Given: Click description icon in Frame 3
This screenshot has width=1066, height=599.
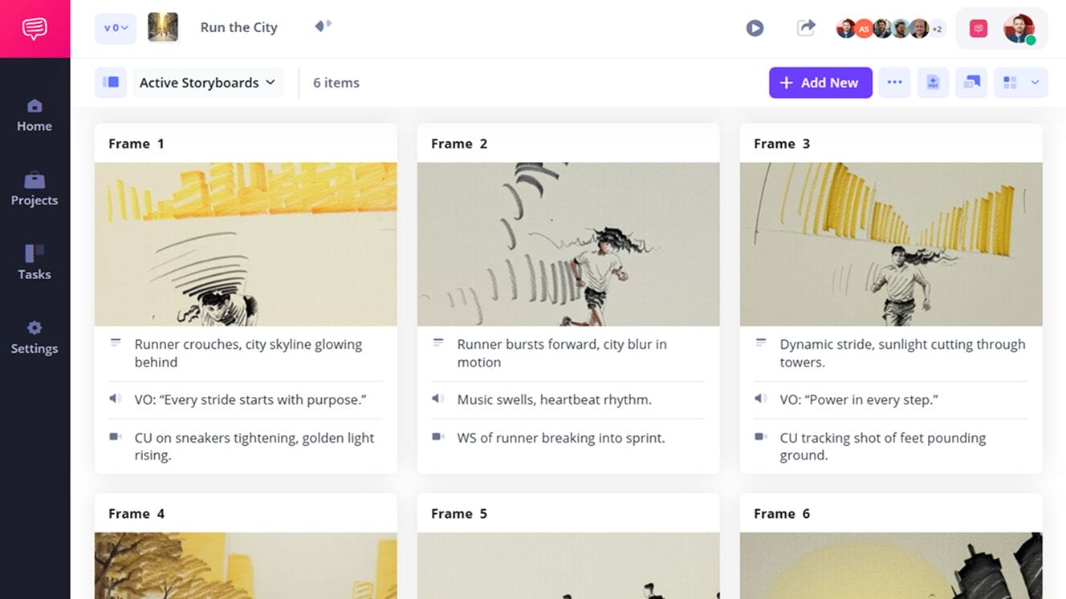Looking at the screenshot, I should click(x=761, y=343).
